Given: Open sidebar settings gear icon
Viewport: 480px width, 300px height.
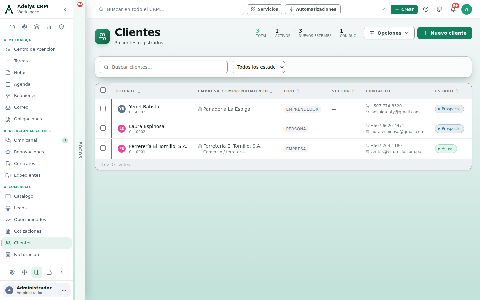Looking at the screenshot, I should point(12,272).
